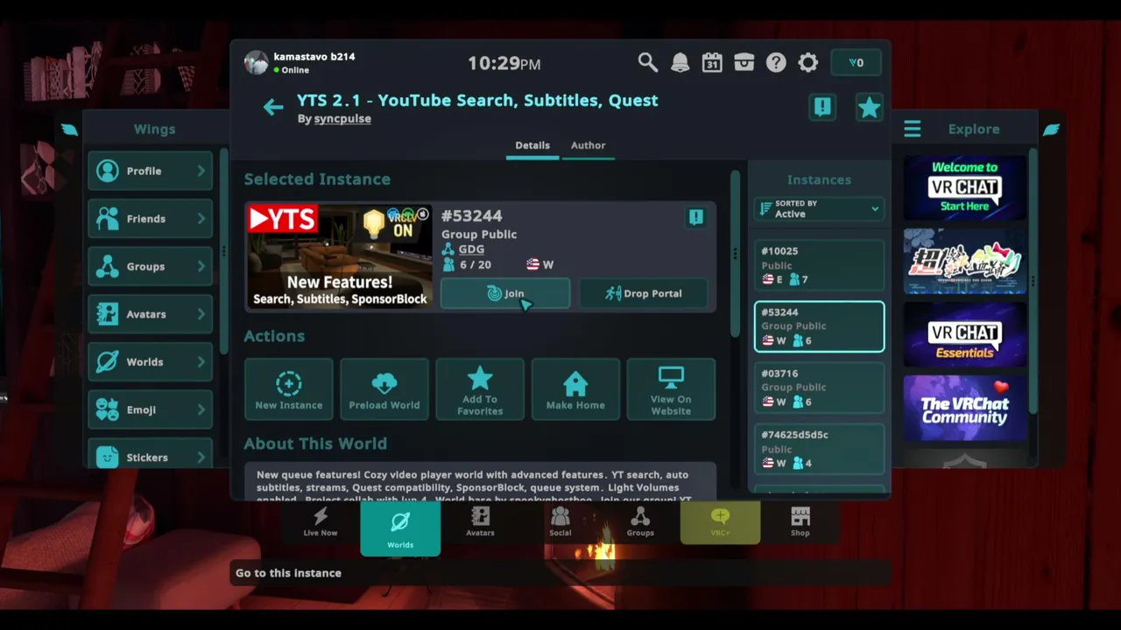The height and width of the screenshot is (630, 1121).
Task: Open the settings gear icon
Action: point(808,62)
